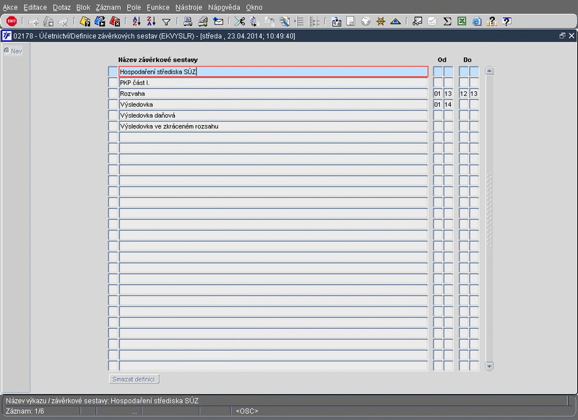
Task: Select the Výsledovka row name
Action: (x=273, y=104)
